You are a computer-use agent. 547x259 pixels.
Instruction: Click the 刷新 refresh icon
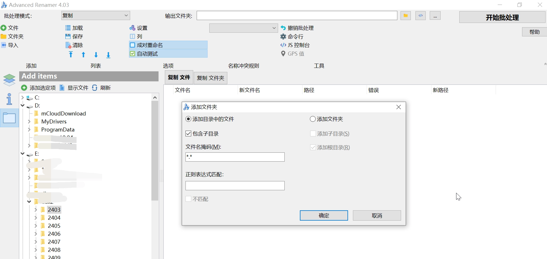[95, 88]
